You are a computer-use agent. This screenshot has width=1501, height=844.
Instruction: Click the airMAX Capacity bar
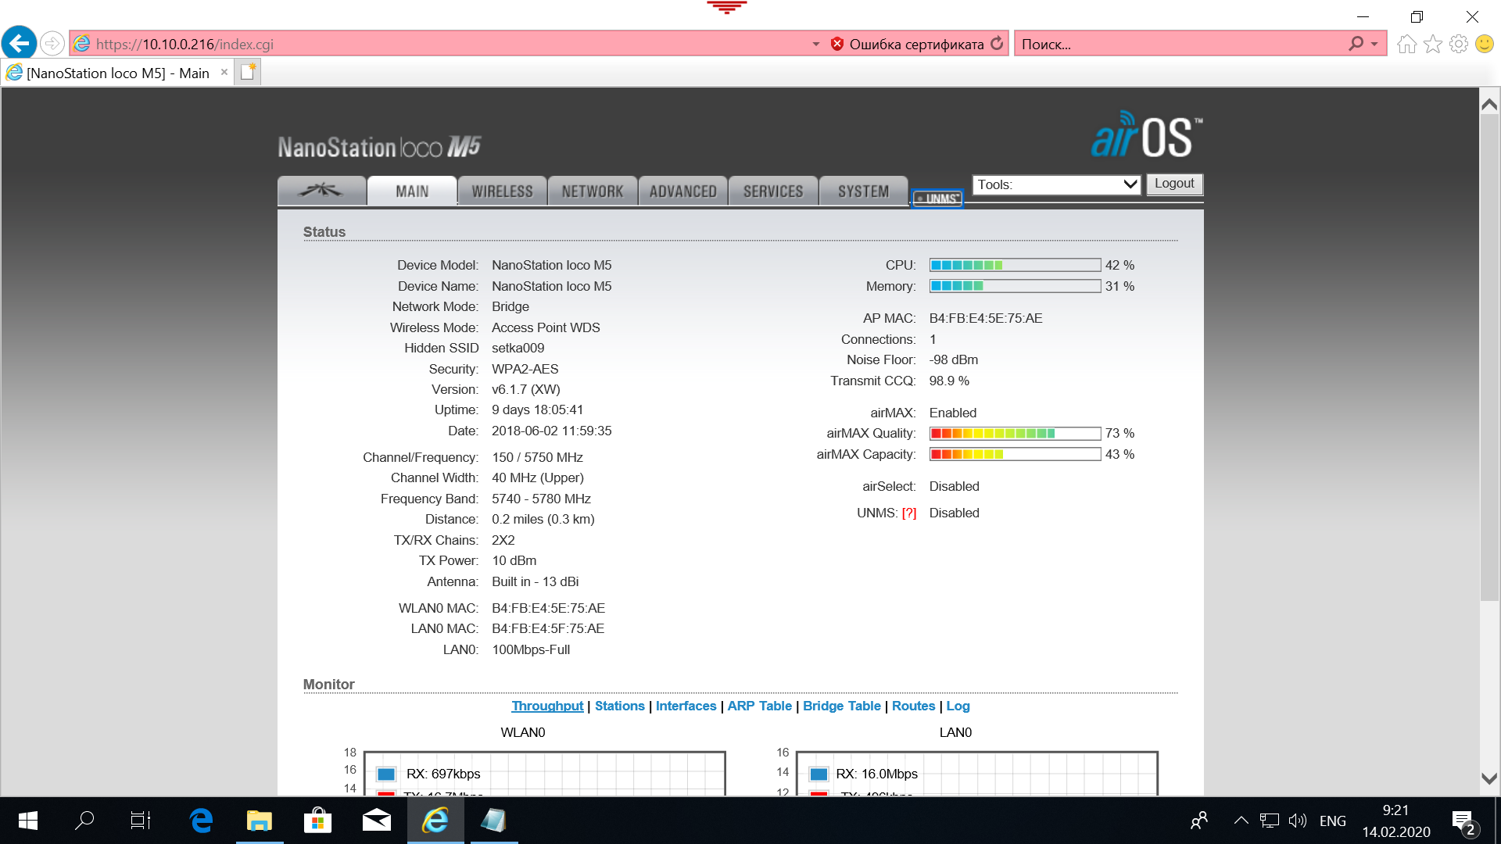click(x=1015, y=454)
